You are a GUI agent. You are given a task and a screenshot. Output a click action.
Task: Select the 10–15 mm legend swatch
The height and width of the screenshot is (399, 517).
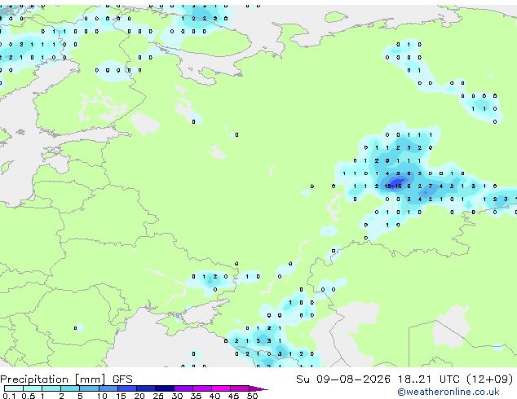108,388
